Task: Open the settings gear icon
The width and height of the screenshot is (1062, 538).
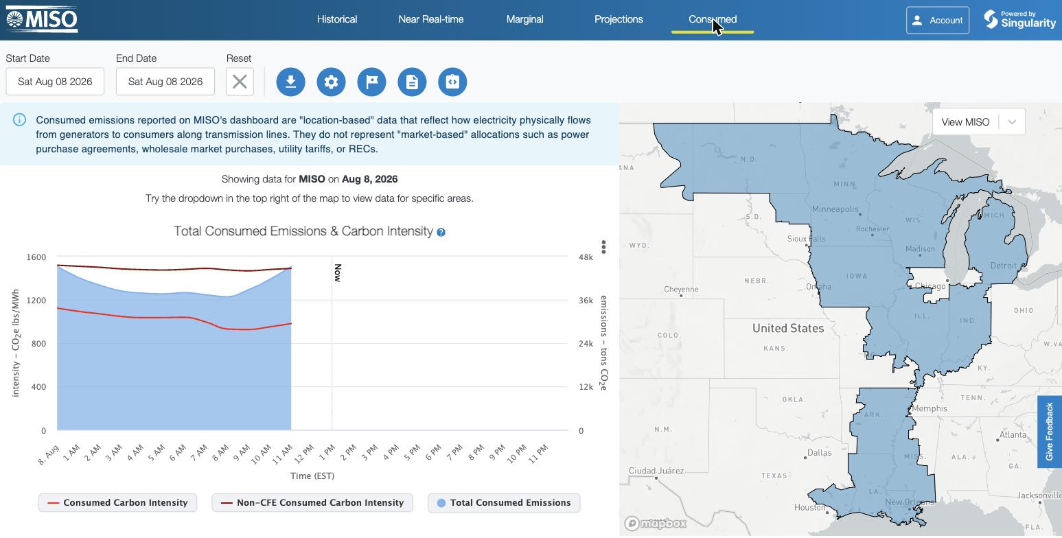Action: [331, 82]
